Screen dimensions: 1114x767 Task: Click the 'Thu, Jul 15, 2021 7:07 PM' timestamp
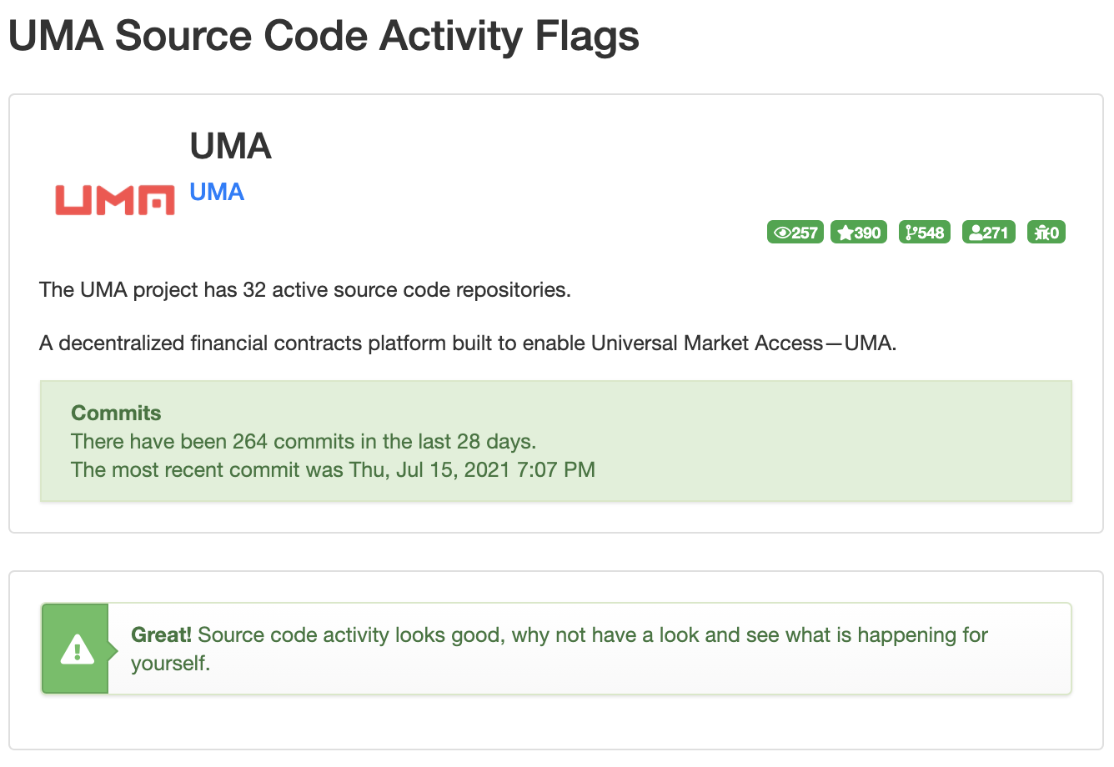tap(472, 469)
